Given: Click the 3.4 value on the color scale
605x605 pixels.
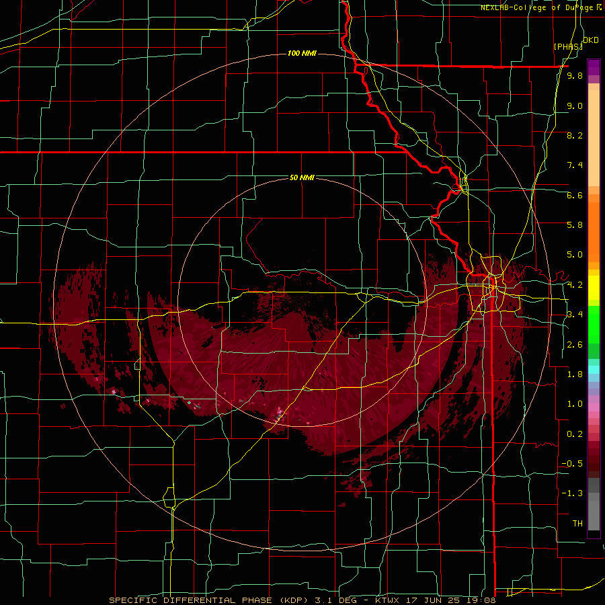Looking at the screenshot, I should pos(575,314).
